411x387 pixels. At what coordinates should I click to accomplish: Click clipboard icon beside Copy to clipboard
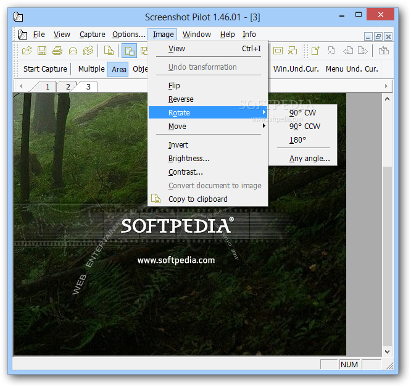coord(156,199)
